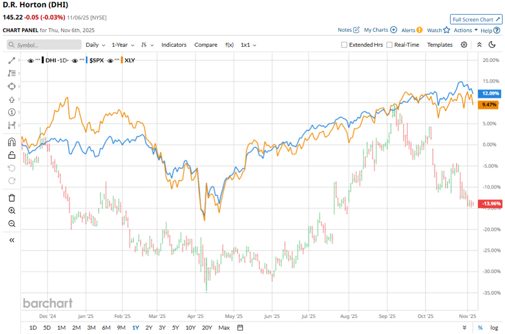Click the redo arrow icon
This screenshot has height=334, width=505.
(x=12, y=181)
